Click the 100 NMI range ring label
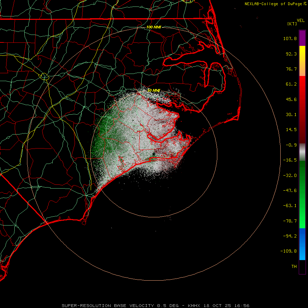The height and width of the screenshot is (308, 308). click(154, 27)
